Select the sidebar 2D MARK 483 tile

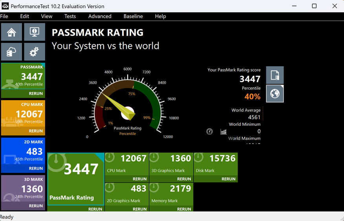[23, 151]
